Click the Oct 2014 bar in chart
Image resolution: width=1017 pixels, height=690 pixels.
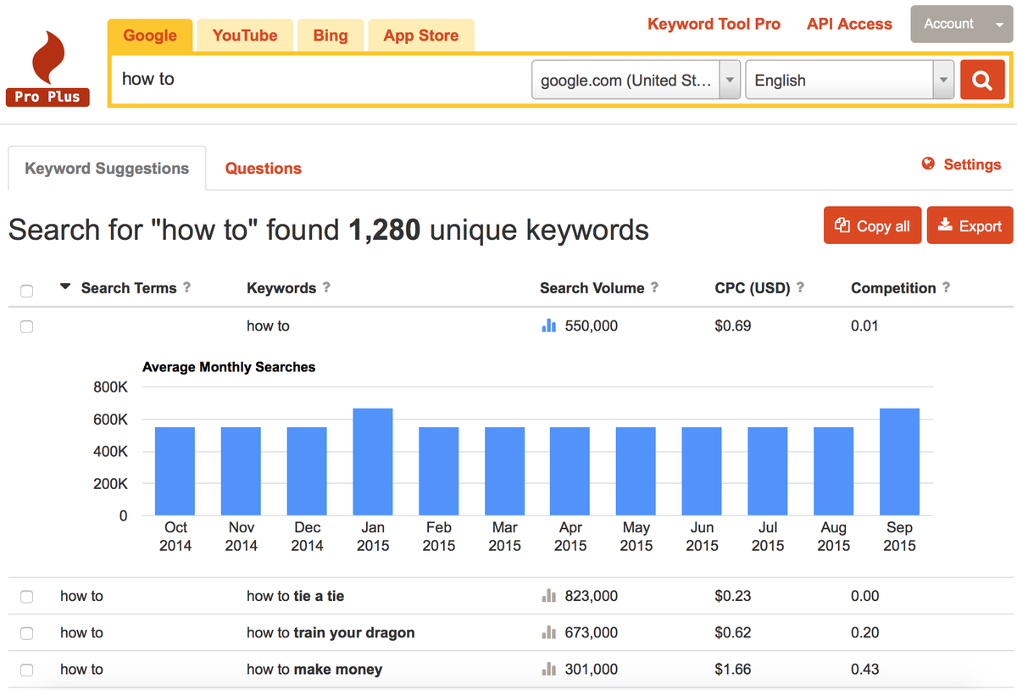[175, 471]
